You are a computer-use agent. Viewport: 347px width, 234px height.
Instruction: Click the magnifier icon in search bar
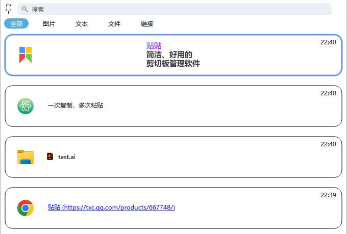point(24,9)
